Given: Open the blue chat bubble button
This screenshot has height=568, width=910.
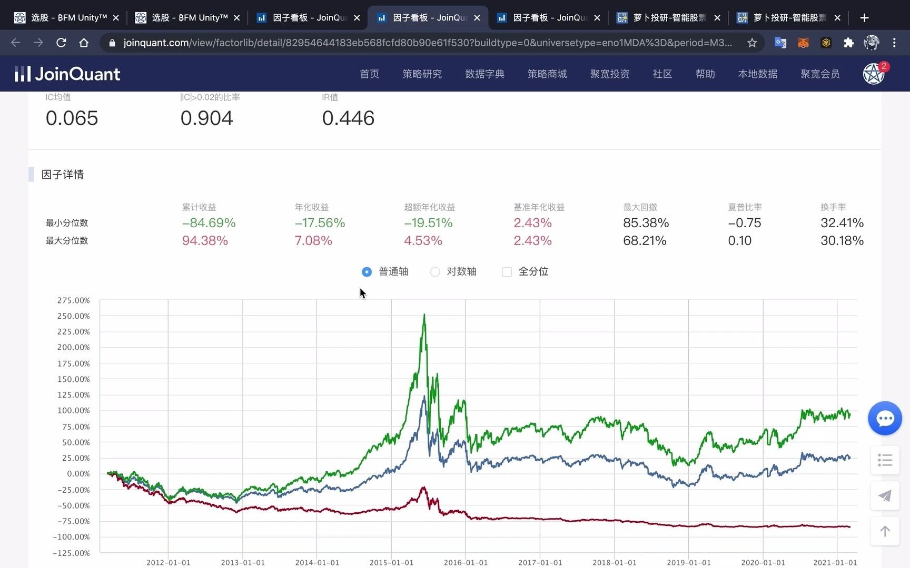Looking at the screenshot, I should (885, 418).
